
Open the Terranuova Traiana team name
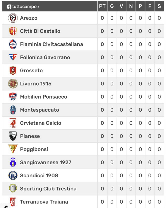(44, 202)
